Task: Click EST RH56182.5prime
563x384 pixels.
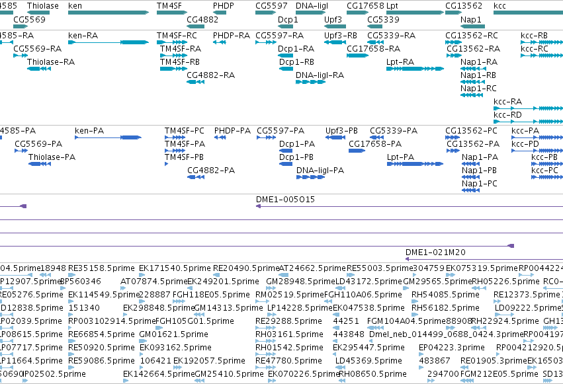Action: [445, 308]
